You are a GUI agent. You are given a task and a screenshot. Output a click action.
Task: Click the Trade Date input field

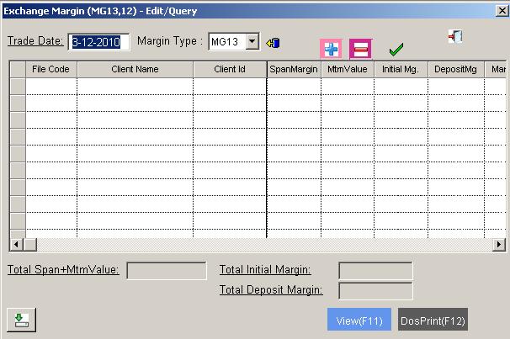(99, 42)
